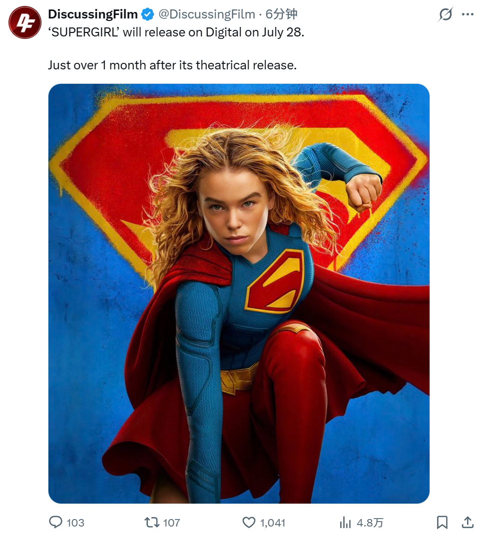Open the DiscussingFilm display name link

[93, 14]
